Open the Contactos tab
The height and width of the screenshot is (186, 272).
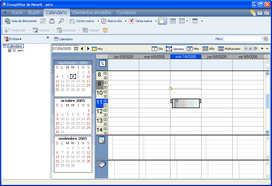click(126, 13)
